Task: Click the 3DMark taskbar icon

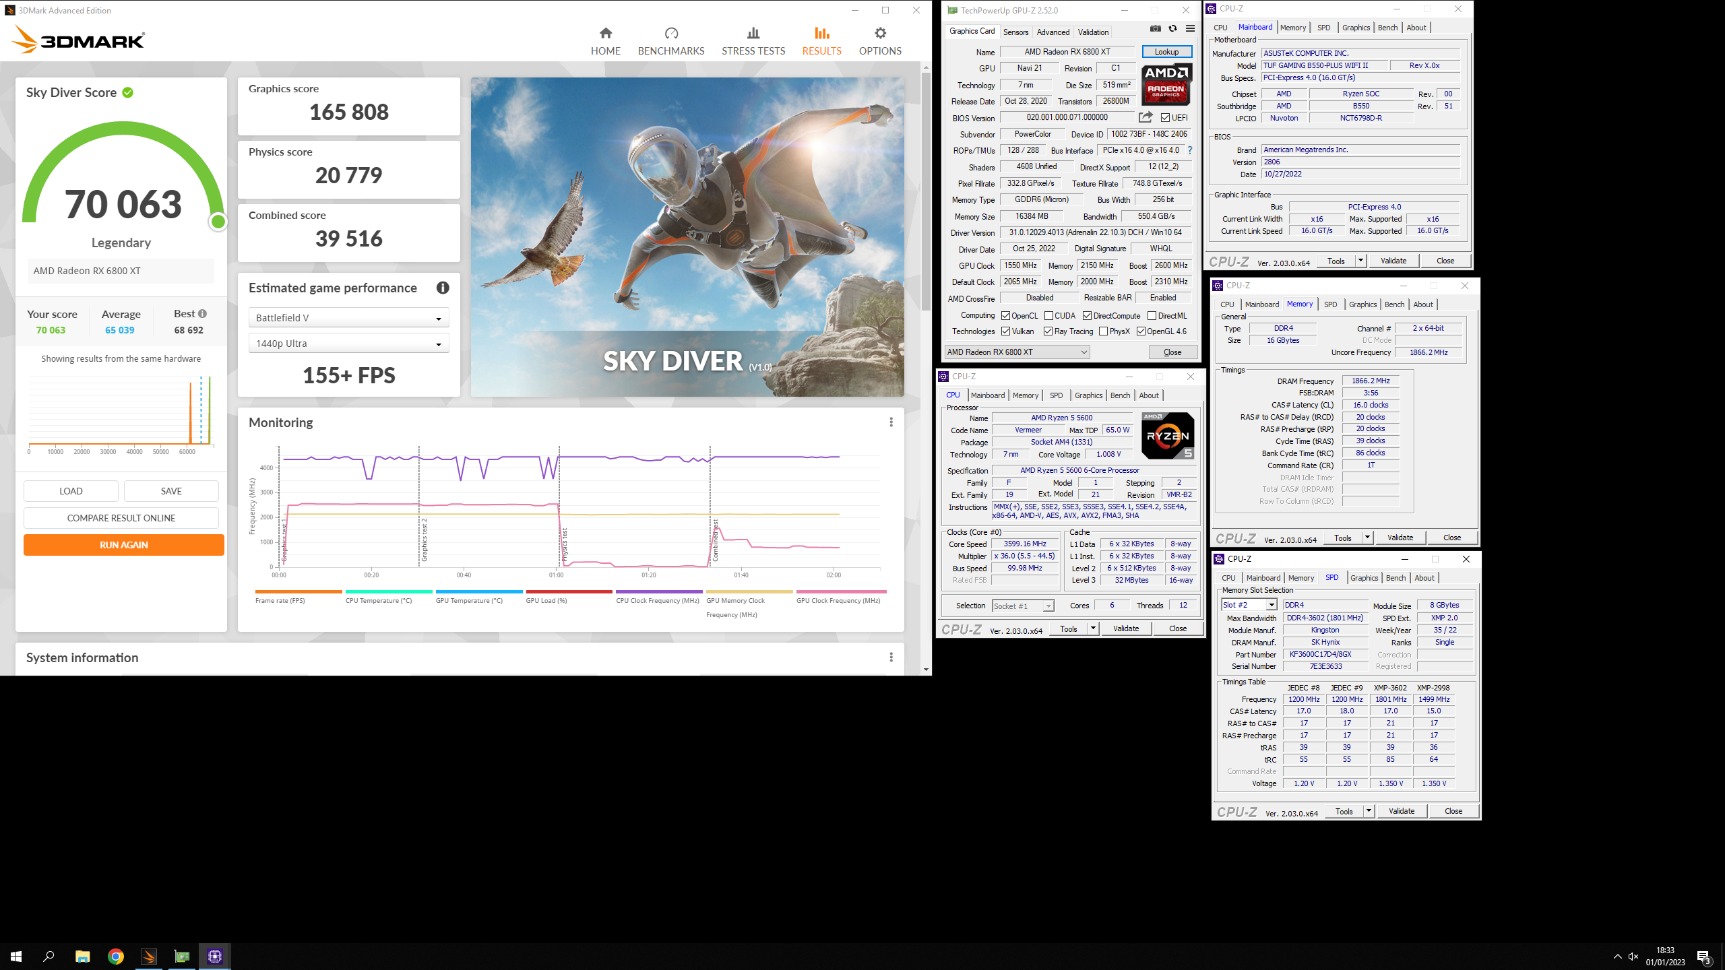Action: coord(149,957)
